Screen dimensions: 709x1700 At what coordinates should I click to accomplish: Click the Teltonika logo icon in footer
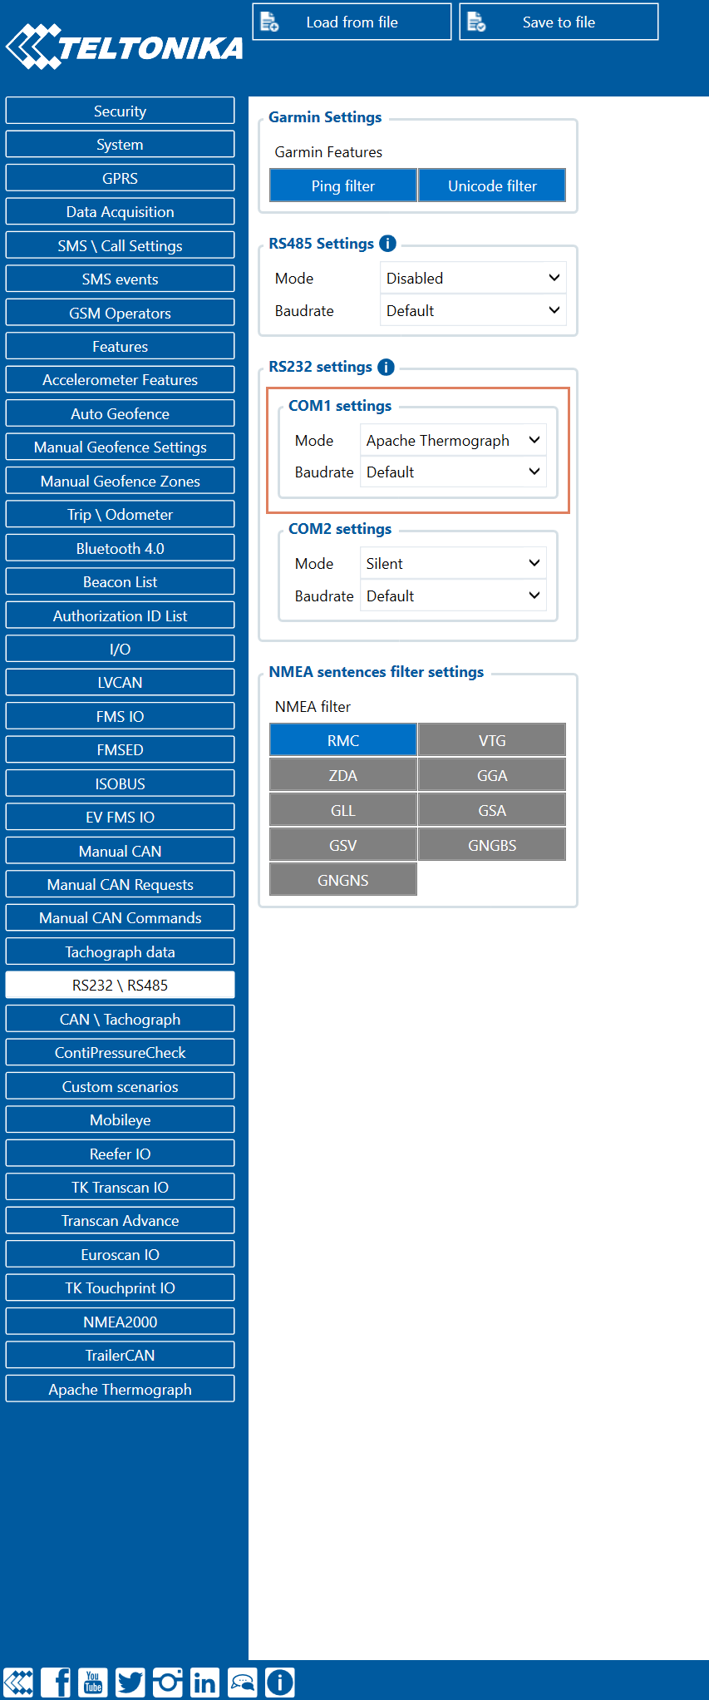point(18,1682)
